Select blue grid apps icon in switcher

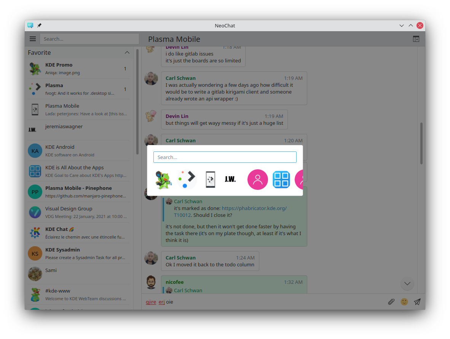[x=281, y=180]
